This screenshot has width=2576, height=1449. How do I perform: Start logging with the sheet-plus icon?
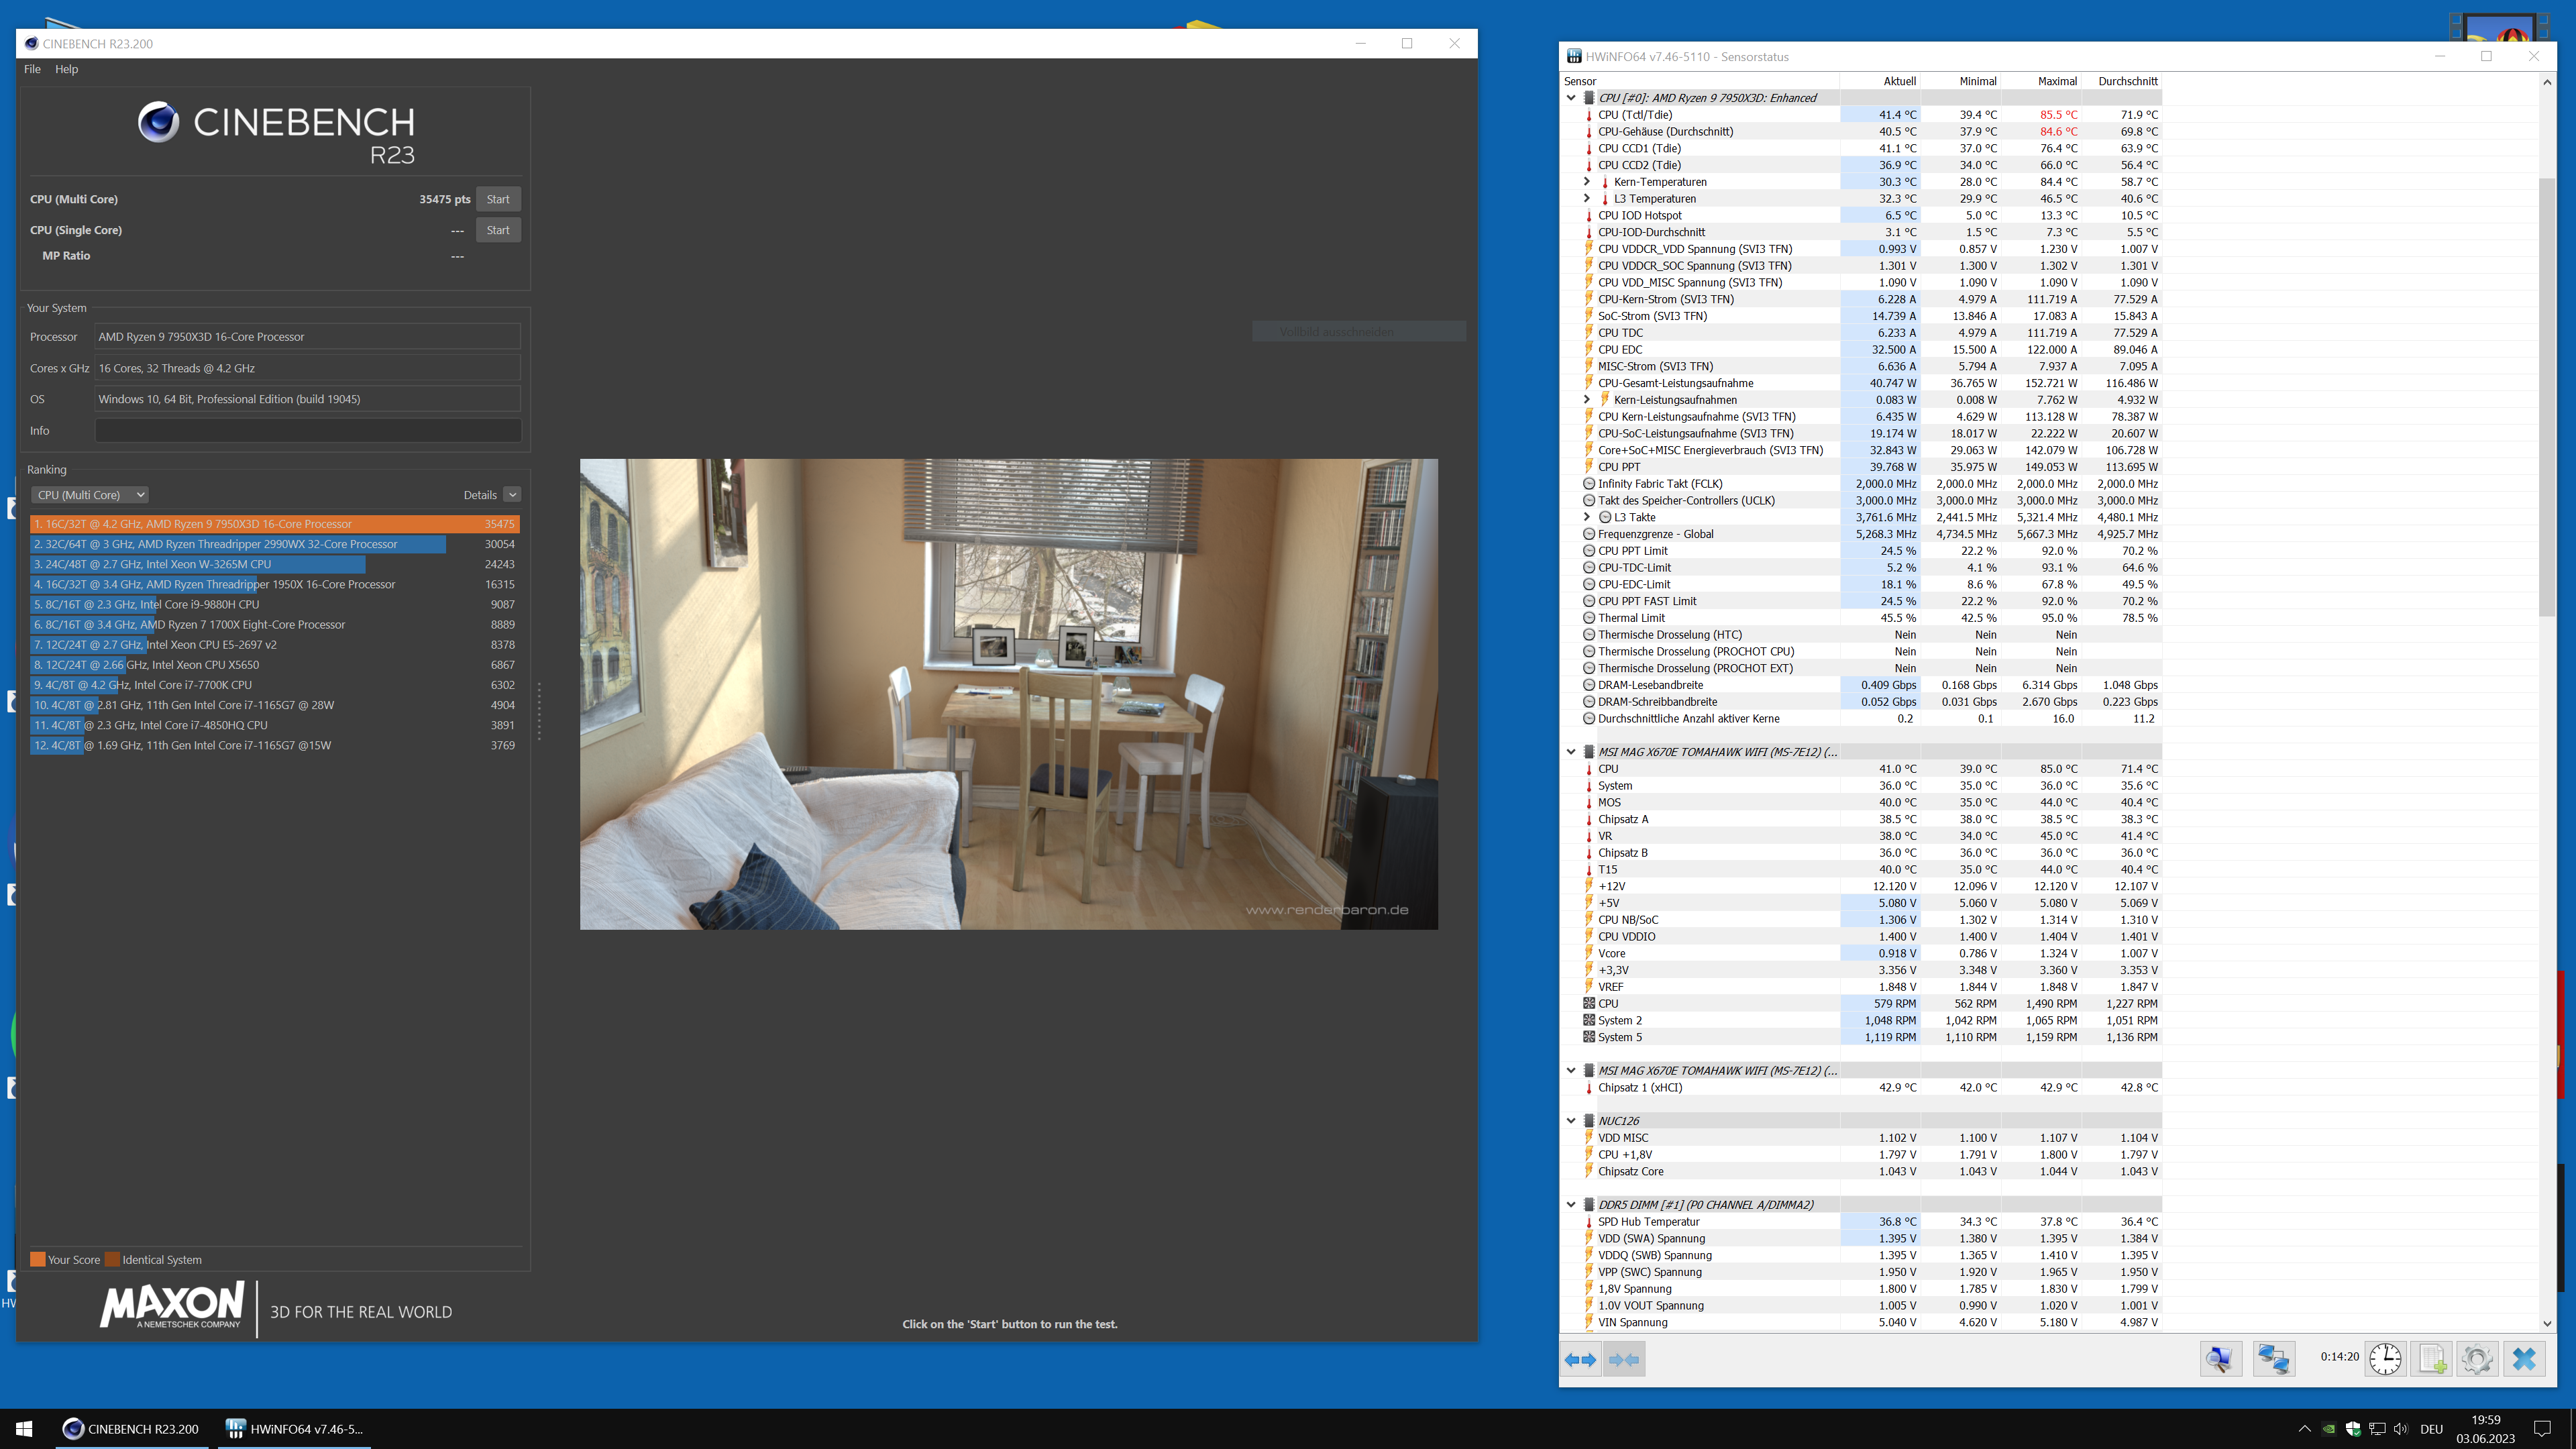pyautogui.click(x=2432, y=1359)
